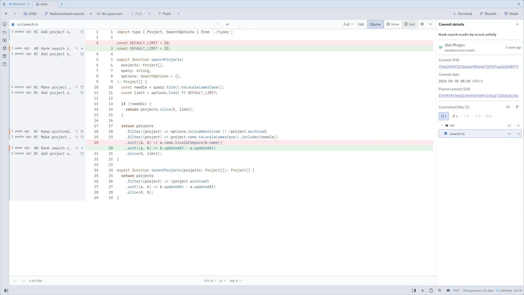Open Pull options dropdown arrow
The height and width of the screenshot is (295, 524).
tap(149, 14)
